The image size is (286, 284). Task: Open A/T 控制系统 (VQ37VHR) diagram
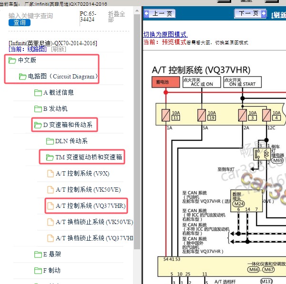coord(91,206)
